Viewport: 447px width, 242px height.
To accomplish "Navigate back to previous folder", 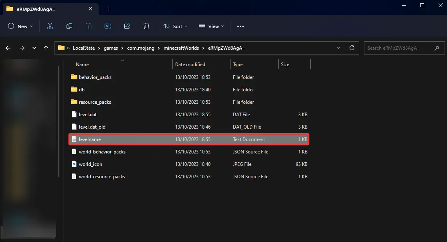I will point(8,48).
